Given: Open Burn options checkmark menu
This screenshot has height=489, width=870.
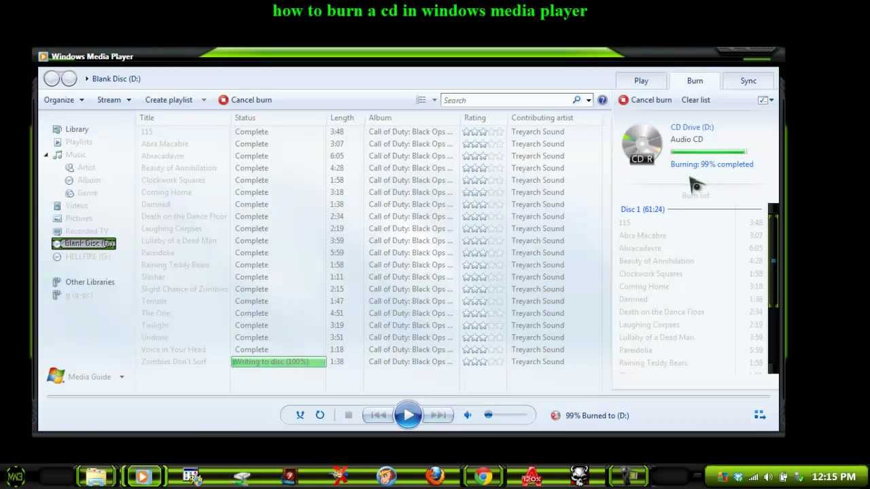Looking at the screenshot, I should tap(765, 100).
